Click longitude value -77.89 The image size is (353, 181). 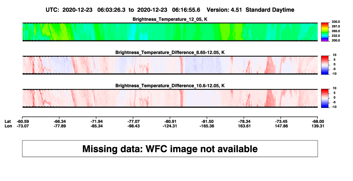60,126
